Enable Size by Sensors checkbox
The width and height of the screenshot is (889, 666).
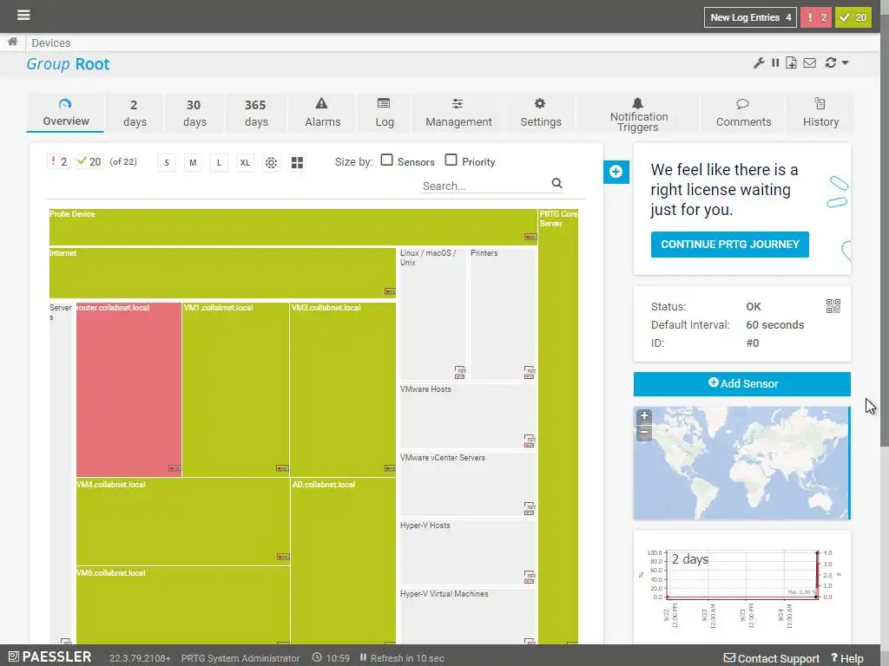coord(386,160)
